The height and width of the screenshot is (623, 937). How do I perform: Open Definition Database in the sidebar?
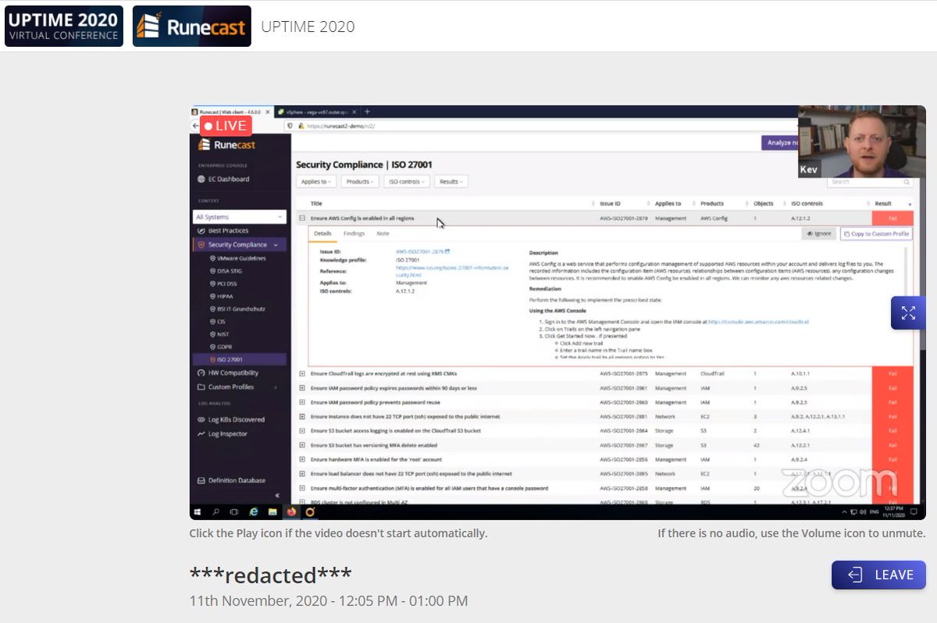coord(231,480)
